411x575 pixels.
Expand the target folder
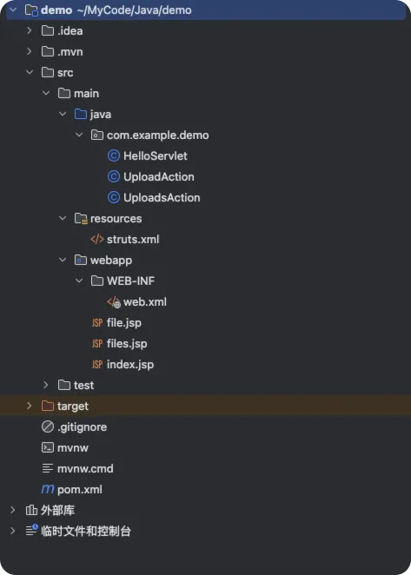point(30,406)
